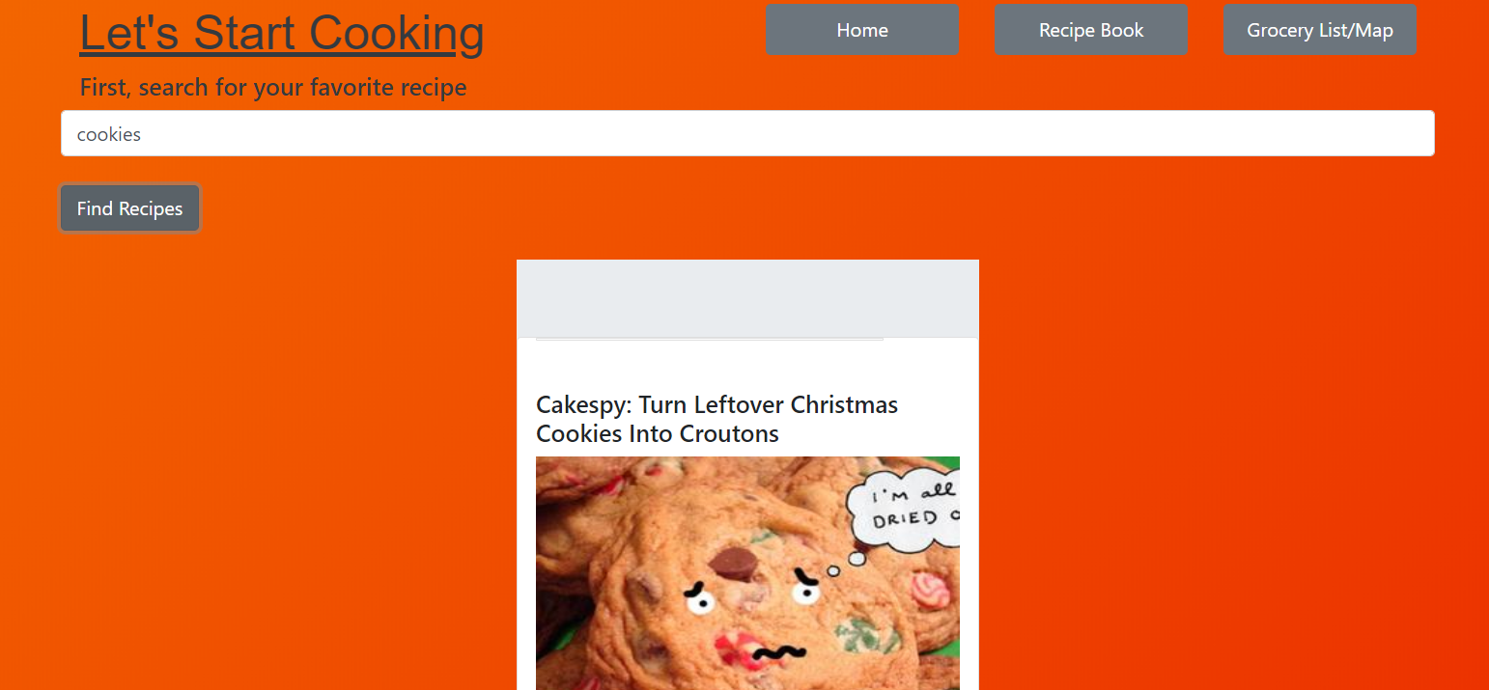
Task: Click the cookie's left cartoon eye
Action: tap(701, 601)
